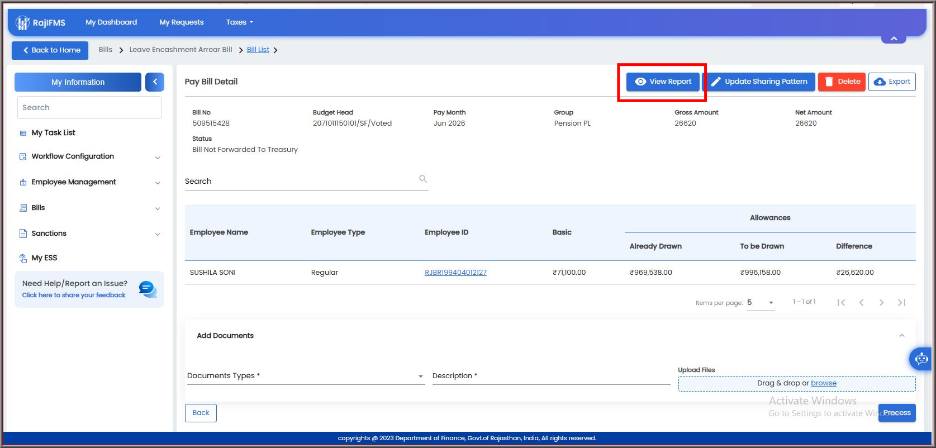
Task: Open the Bill List breadcrumb link
Action: pos(258,50)
